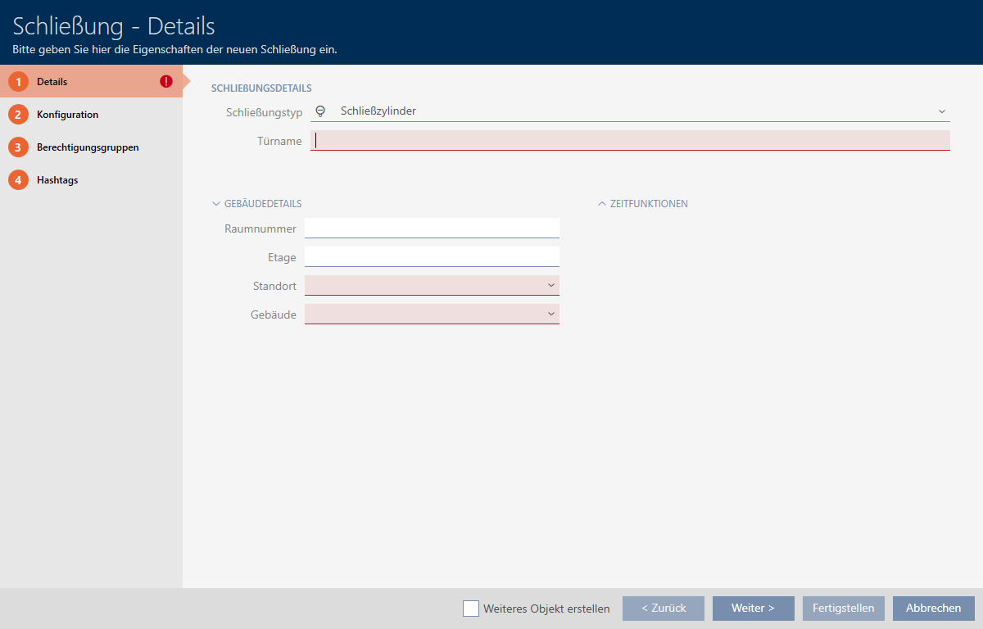Click the step 3 number circle
This screenshot has height=629, width=983.
[18, 147]
